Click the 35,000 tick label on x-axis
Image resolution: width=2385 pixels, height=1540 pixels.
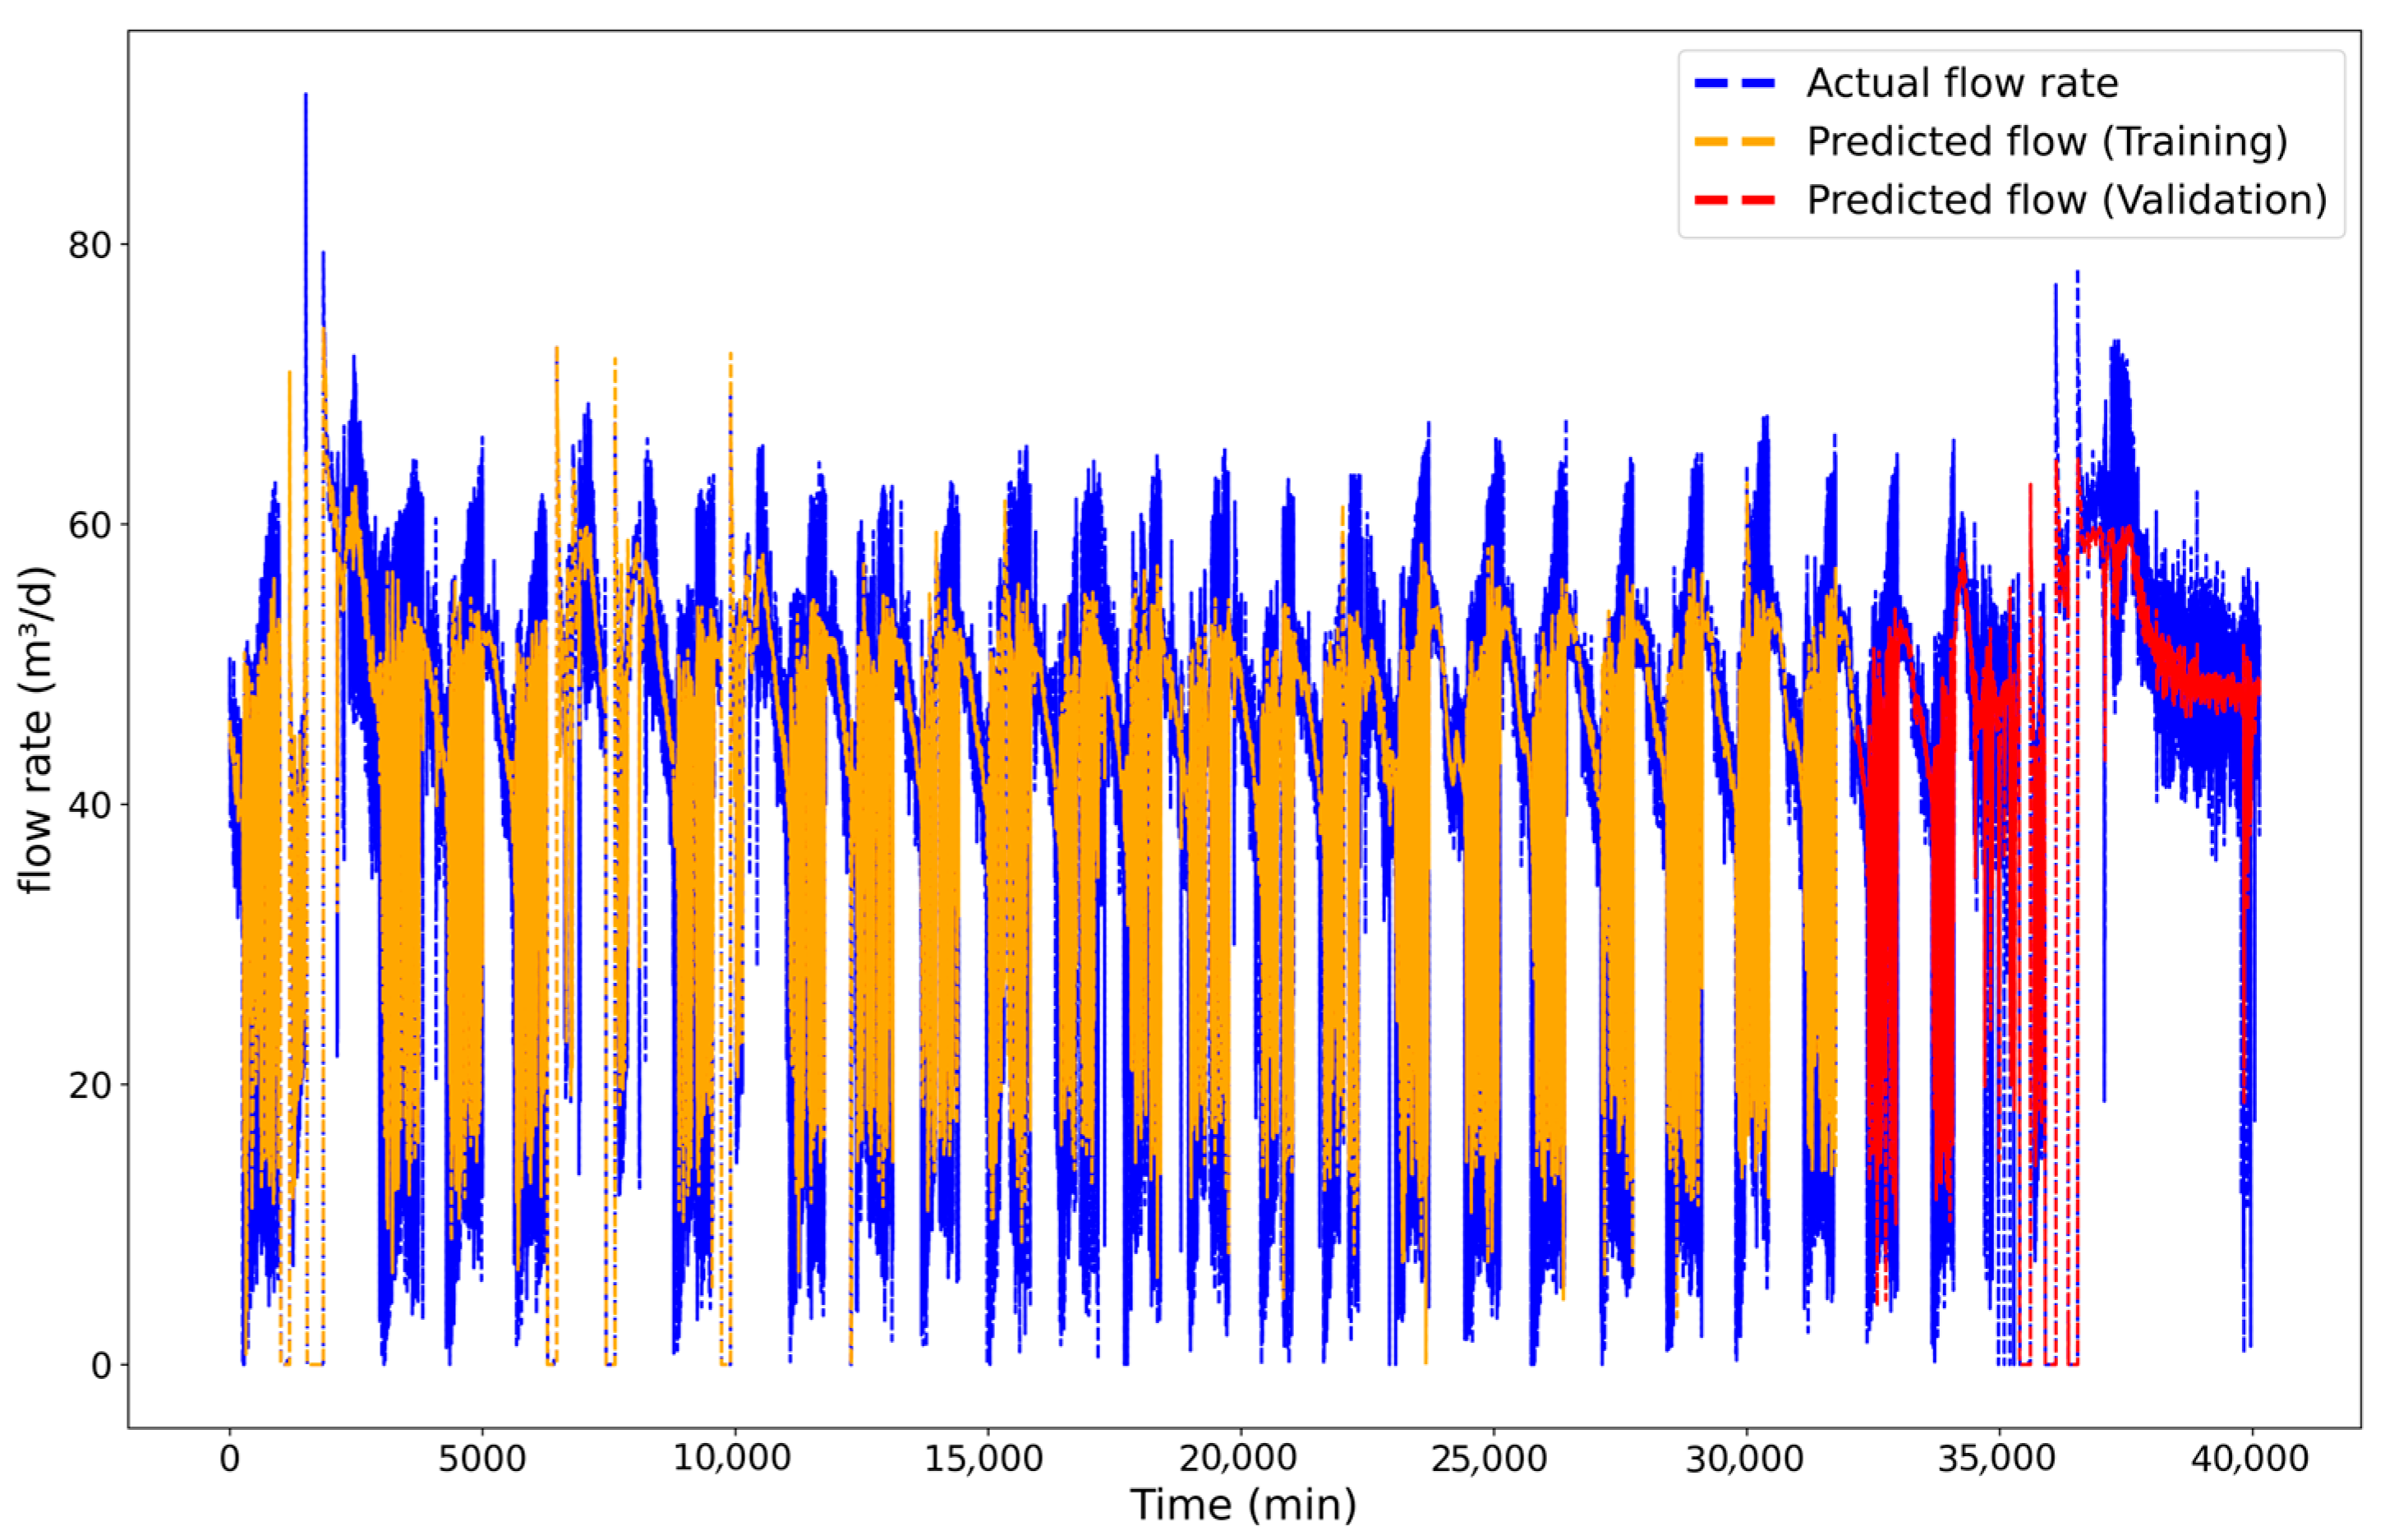[1997, 1459]
